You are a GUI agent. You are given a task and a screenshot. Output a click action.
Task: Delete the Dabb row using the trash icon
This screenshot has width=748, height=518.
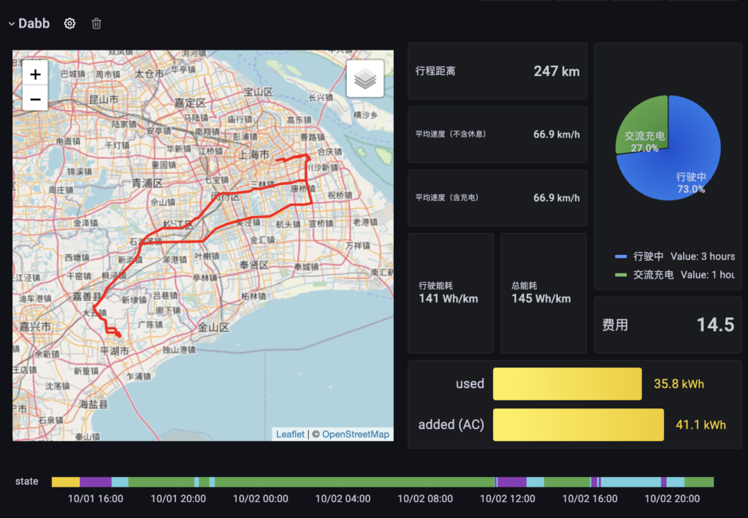pyautogui.click(x=96, y=23)
